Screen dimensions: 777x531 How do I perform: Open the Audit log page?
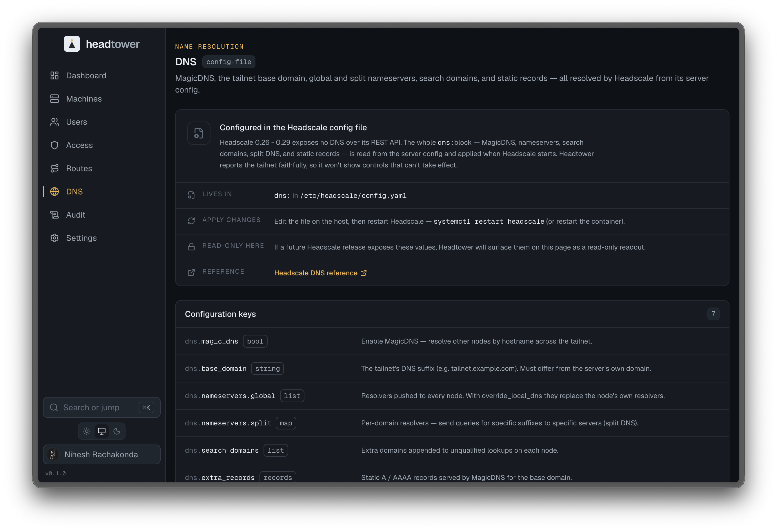click(x=102, y=215)
